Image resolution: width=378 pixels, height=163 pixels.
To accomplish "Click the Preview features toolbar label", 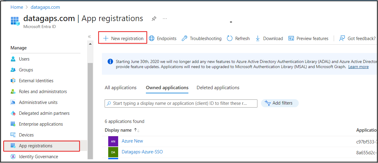I will coord(313,39).
